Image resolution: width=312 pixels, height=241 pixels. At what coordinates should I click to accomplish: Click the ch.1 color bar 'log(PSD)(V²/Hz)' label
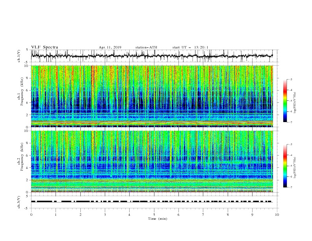pos(295,103)
